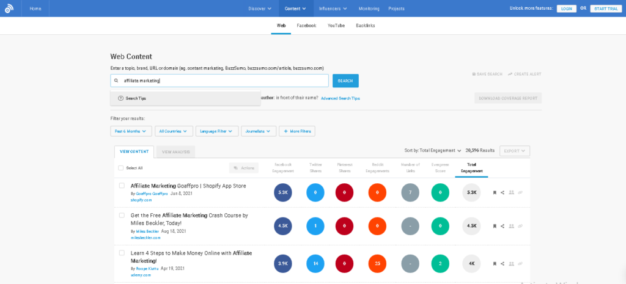Open the Actions button in the table header
This screenshot has height=284, width=626.
(243, 168)
